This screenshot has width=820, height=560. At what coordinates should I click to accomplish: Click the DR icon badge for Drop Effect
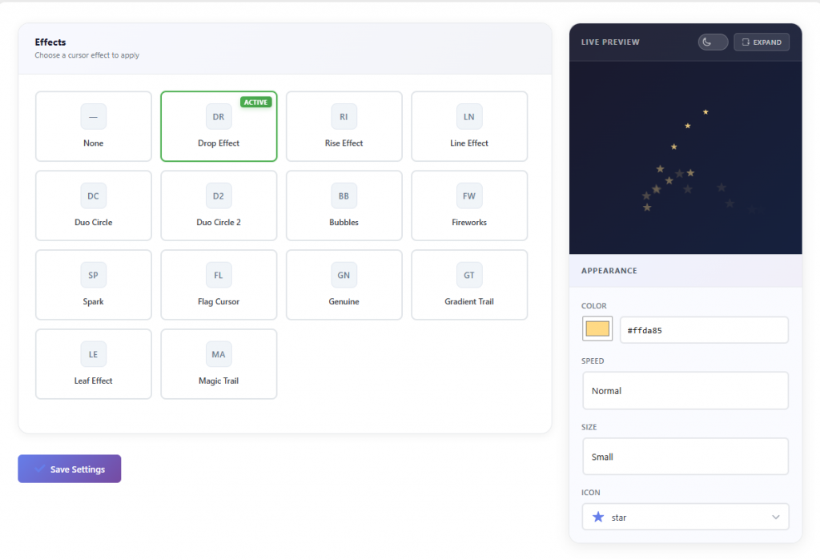(x=219, y=117)
